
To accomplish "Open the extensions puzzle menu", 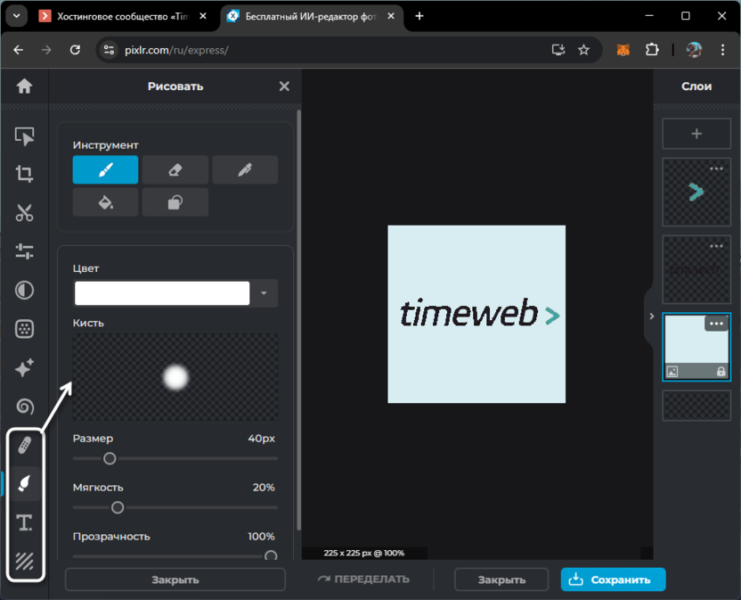I will [652, 50].
